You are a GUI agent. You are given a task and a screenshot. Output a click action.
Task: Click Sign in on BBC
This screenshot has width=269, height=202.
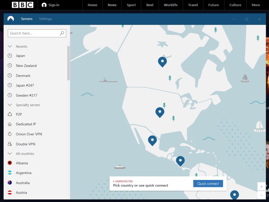54,5
